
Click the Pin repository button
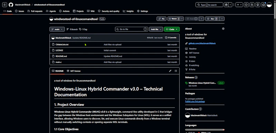click(x=161, y=19)
